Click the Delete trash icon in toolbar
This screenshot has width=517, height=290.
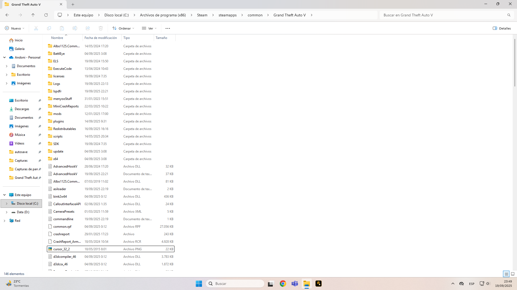pos(101,28)
